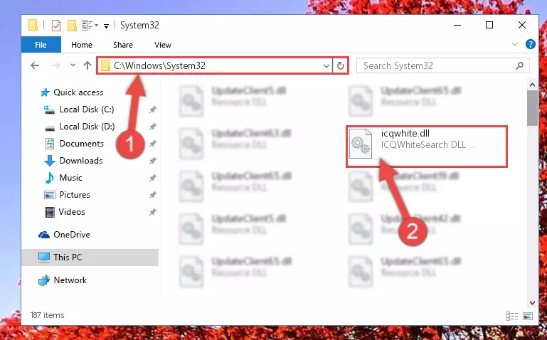Open Help with the question mark icon
Screen dimensions: 547x340
point(530,44)
